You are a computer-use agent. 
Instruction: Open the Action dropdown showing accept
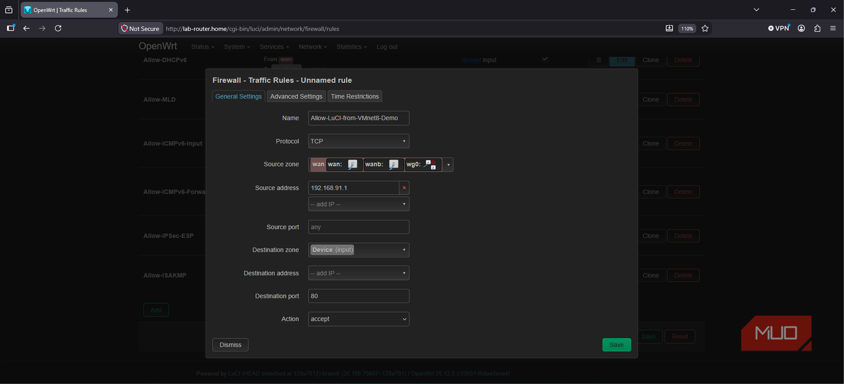point(359,319)
